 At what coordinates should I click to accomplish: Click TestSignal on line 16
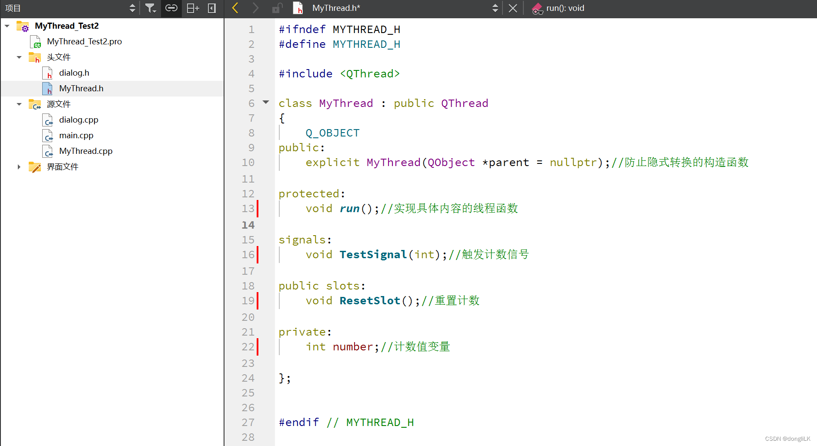(373, 255)
